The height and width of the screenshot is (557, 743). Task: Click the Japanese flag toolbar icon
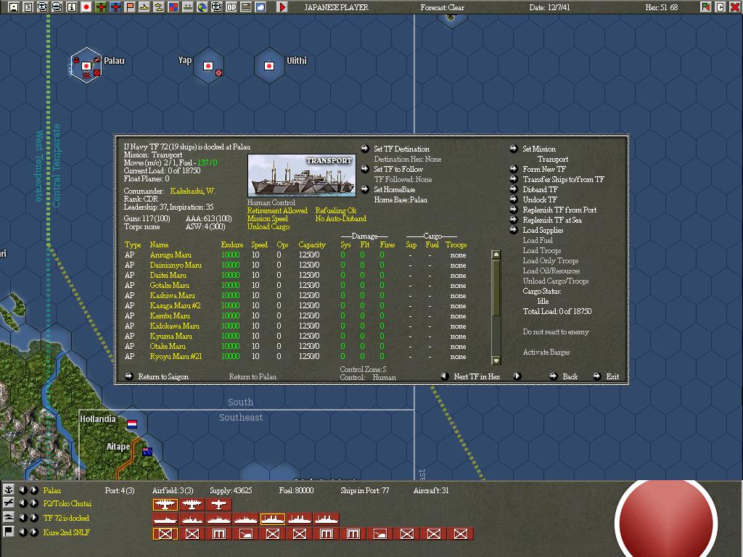(86, 7)
